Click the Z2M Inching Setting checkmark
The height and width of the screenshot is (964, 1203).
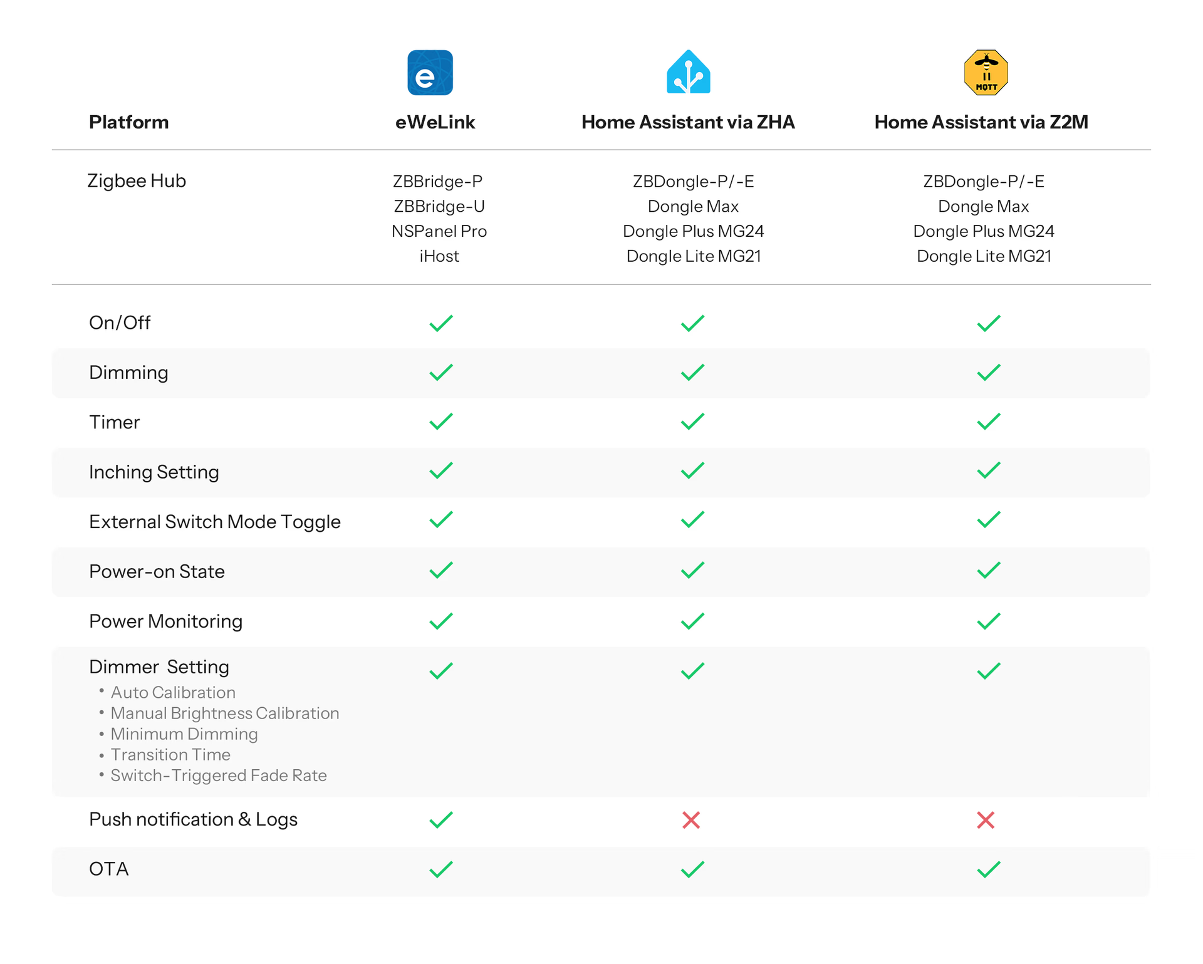(989, 470)
